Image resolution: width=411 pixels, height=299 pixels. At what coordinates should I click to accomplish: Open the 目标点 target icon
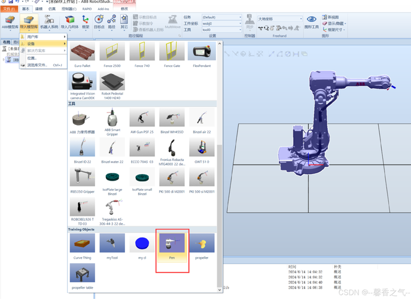click(x=99, y=22)
